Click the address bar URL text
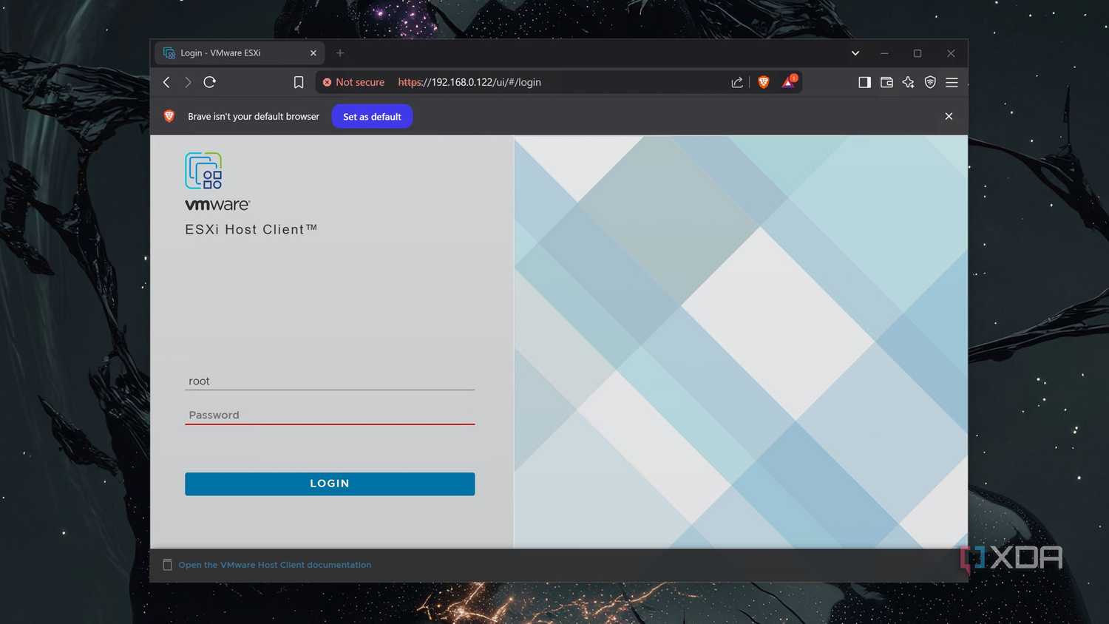1109x624 pixels. (469, 82)
